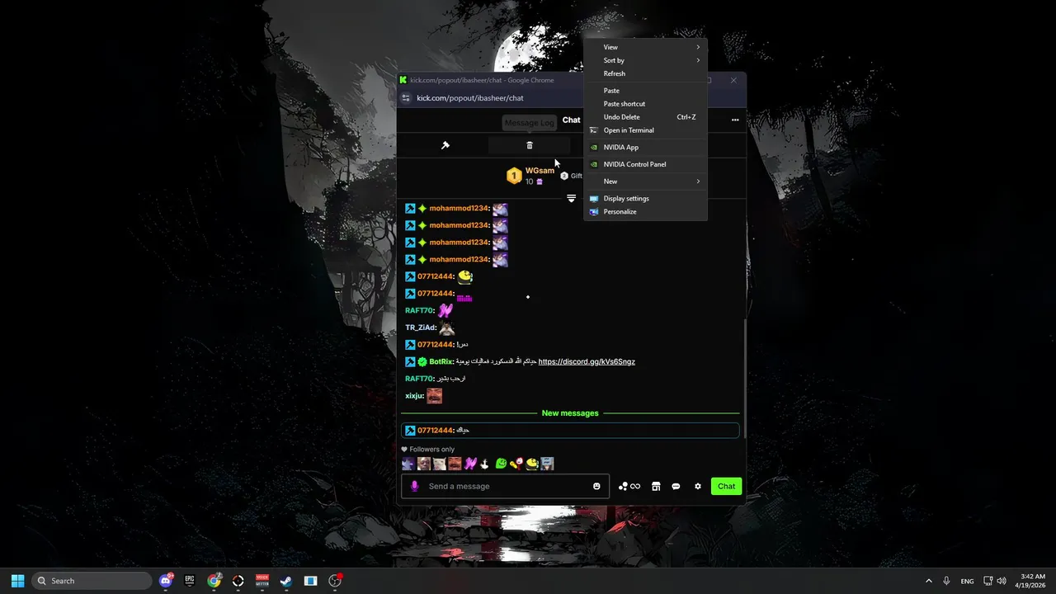
Task: Show hidden system tray icons
Action: (929, 581)
